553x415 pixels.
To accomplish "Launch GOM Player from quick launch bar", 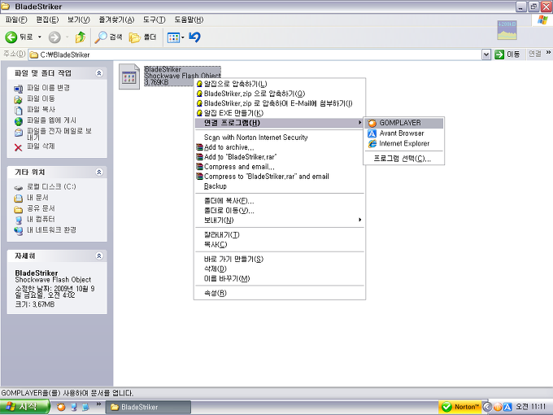I will (x=61, y=407).
